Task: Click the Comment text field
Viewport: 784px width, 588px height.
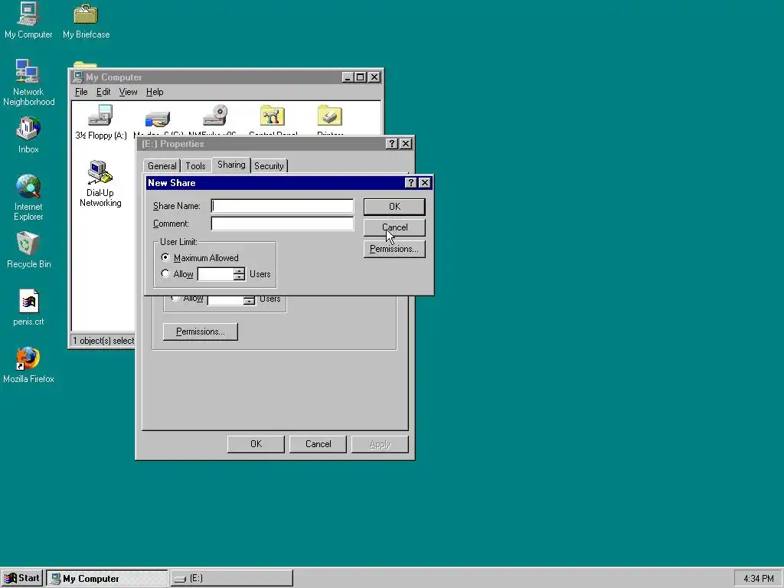Action: pos(283,224)
